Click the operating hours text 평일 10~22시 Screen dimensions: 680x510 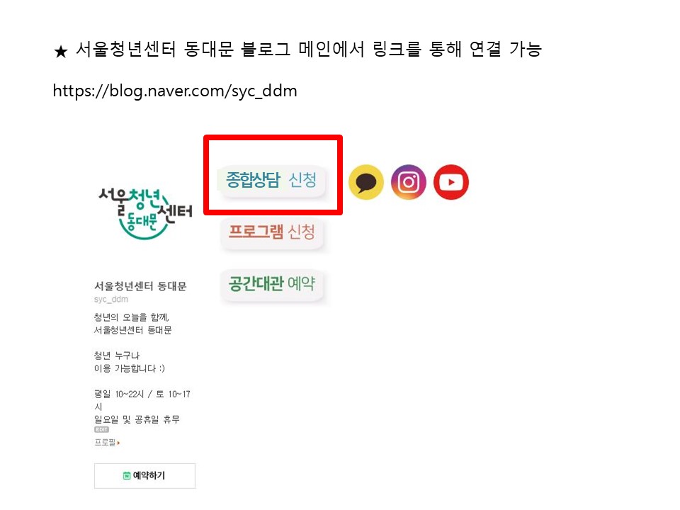point(119,395)
